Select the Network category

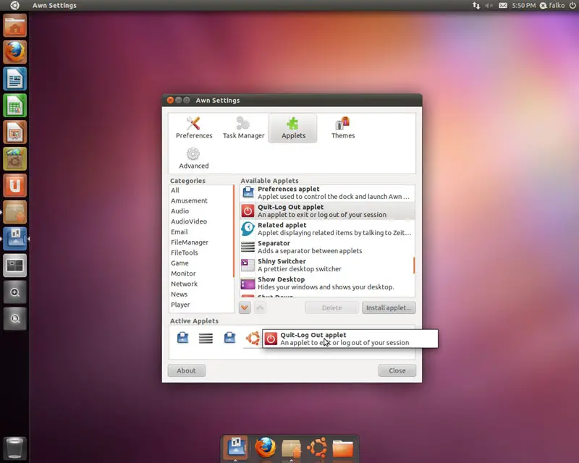(201, 284)
